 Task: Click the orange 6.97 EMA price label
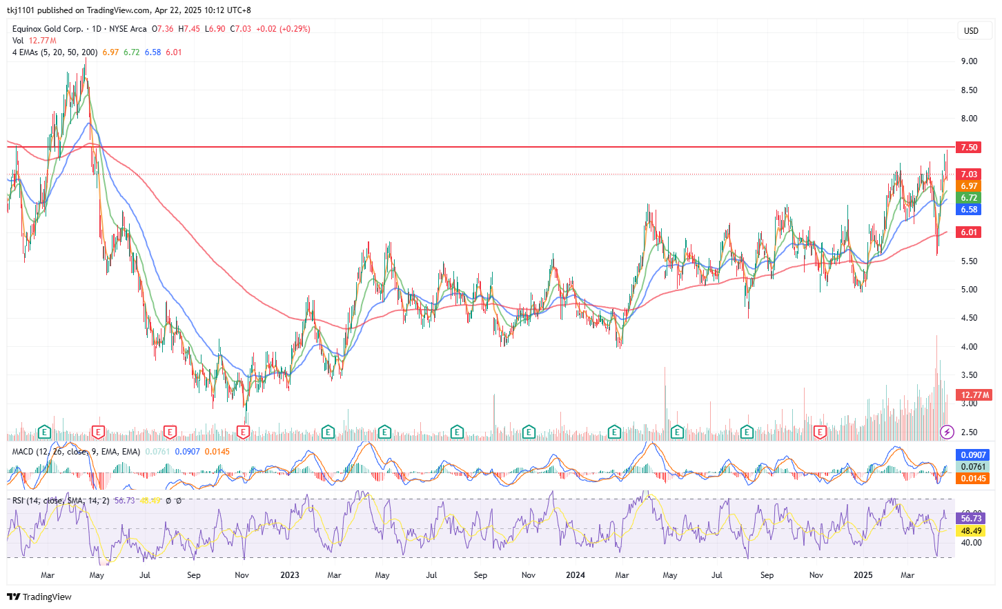coord(969,186)
